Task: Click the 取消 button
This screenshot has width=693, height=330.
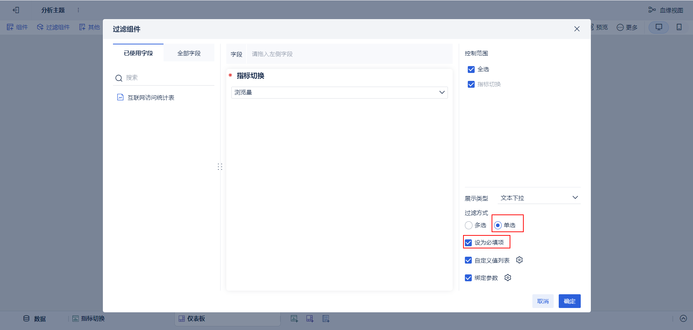Action: click(543, 301)
